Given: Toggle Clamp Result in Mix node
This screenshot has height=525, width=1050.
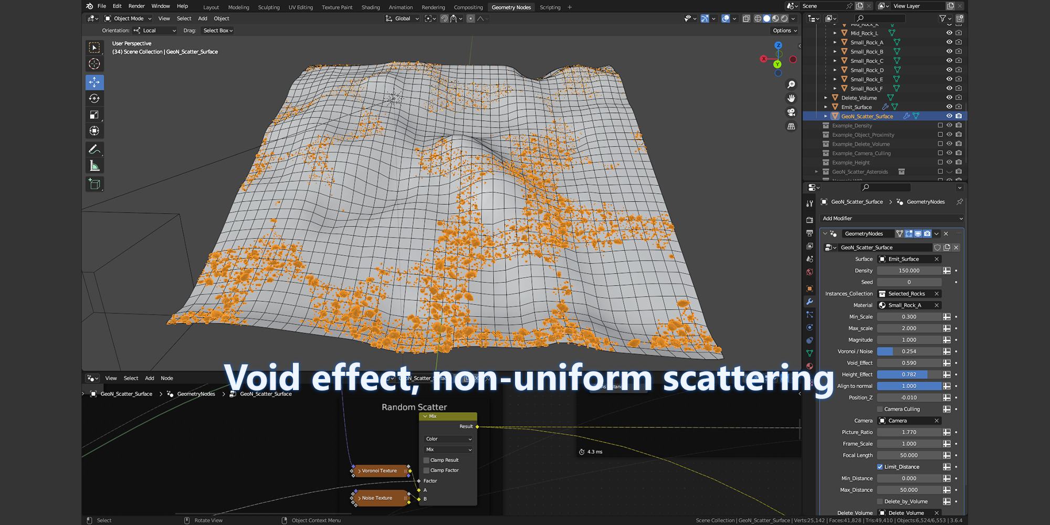Looking at the screenshot, I should (426, 460).
